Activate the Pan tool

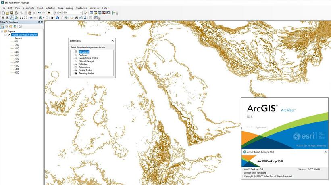point(12,18)
